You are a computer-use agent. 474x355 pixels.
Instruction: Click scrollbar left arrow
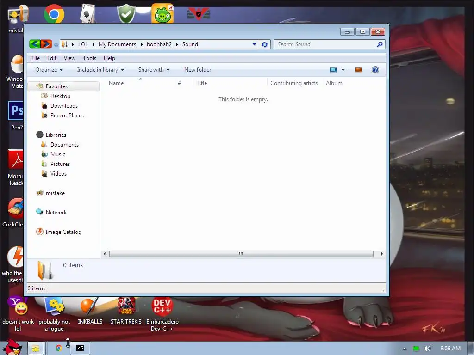(x=105, y=254)
